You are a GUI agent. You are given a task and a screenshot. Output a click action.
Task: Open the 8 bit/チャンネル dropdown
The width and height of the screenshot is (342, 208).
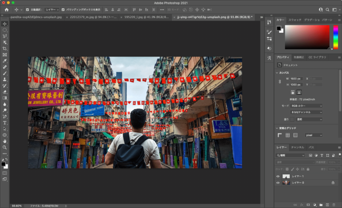306,112
